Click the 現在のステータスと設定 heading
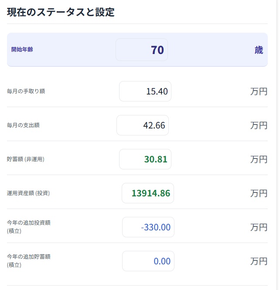280x290 pixels. tap(61, 12)
